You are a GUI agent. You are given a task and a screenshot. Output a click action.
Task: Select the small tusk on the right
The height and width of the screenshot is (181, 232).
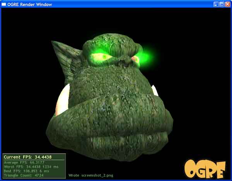pyautogui.click(x=155, y=90)
